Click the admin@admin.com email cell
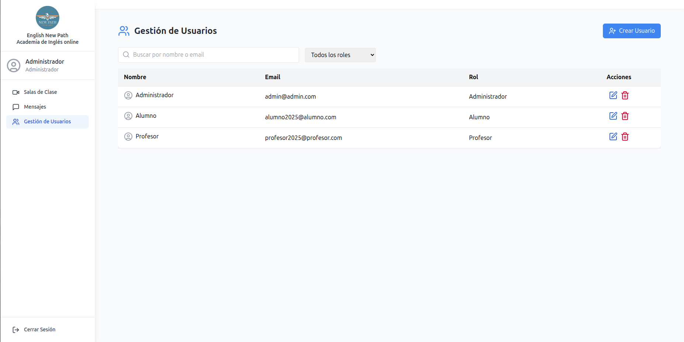 (x=290, y=96)
